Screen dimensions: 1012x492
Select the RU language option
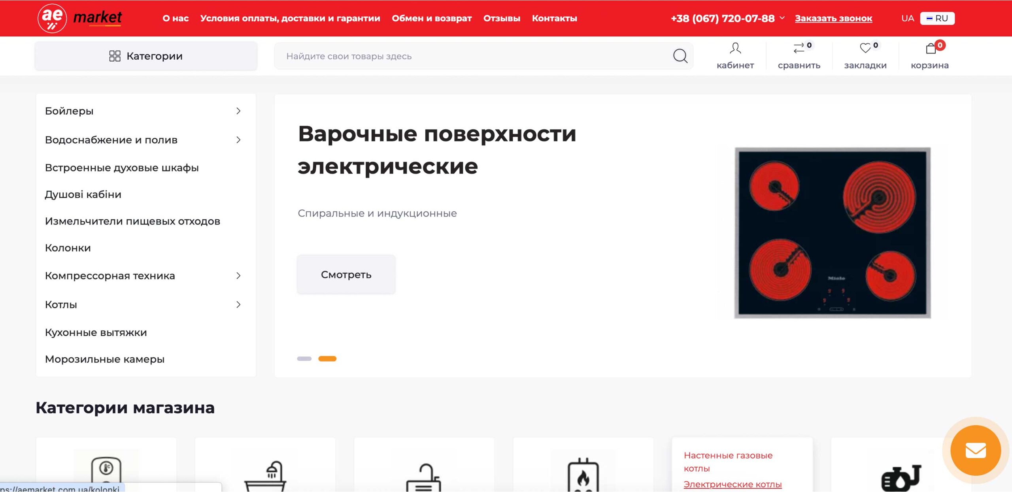(x=937, y=19)
